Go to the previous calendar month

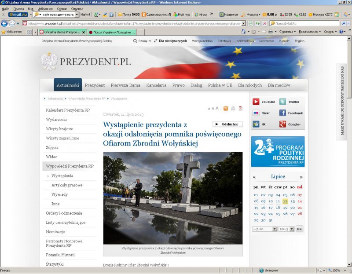click(x=254, y=177)
